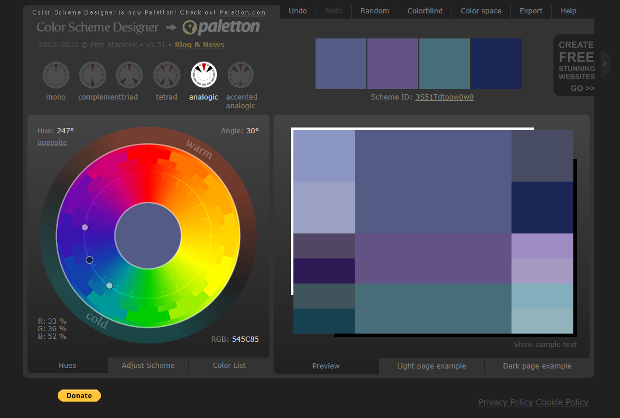Viewport: 620px width, 418px height.
Task: Open the Color space menu
Action: coord(481,11)
